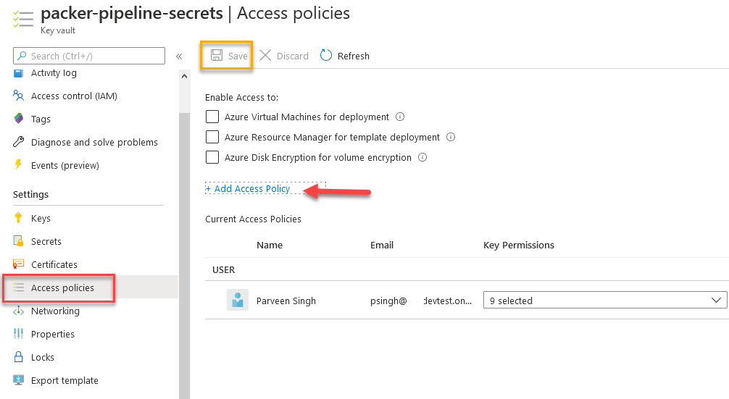
Task: Select Diagnose and solve problems
Action: pos(94,142)
